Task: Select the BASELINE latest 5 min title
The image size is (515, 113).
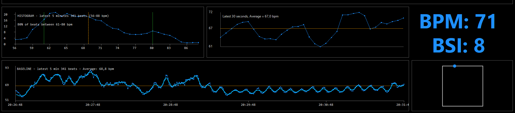Action: 65,69
